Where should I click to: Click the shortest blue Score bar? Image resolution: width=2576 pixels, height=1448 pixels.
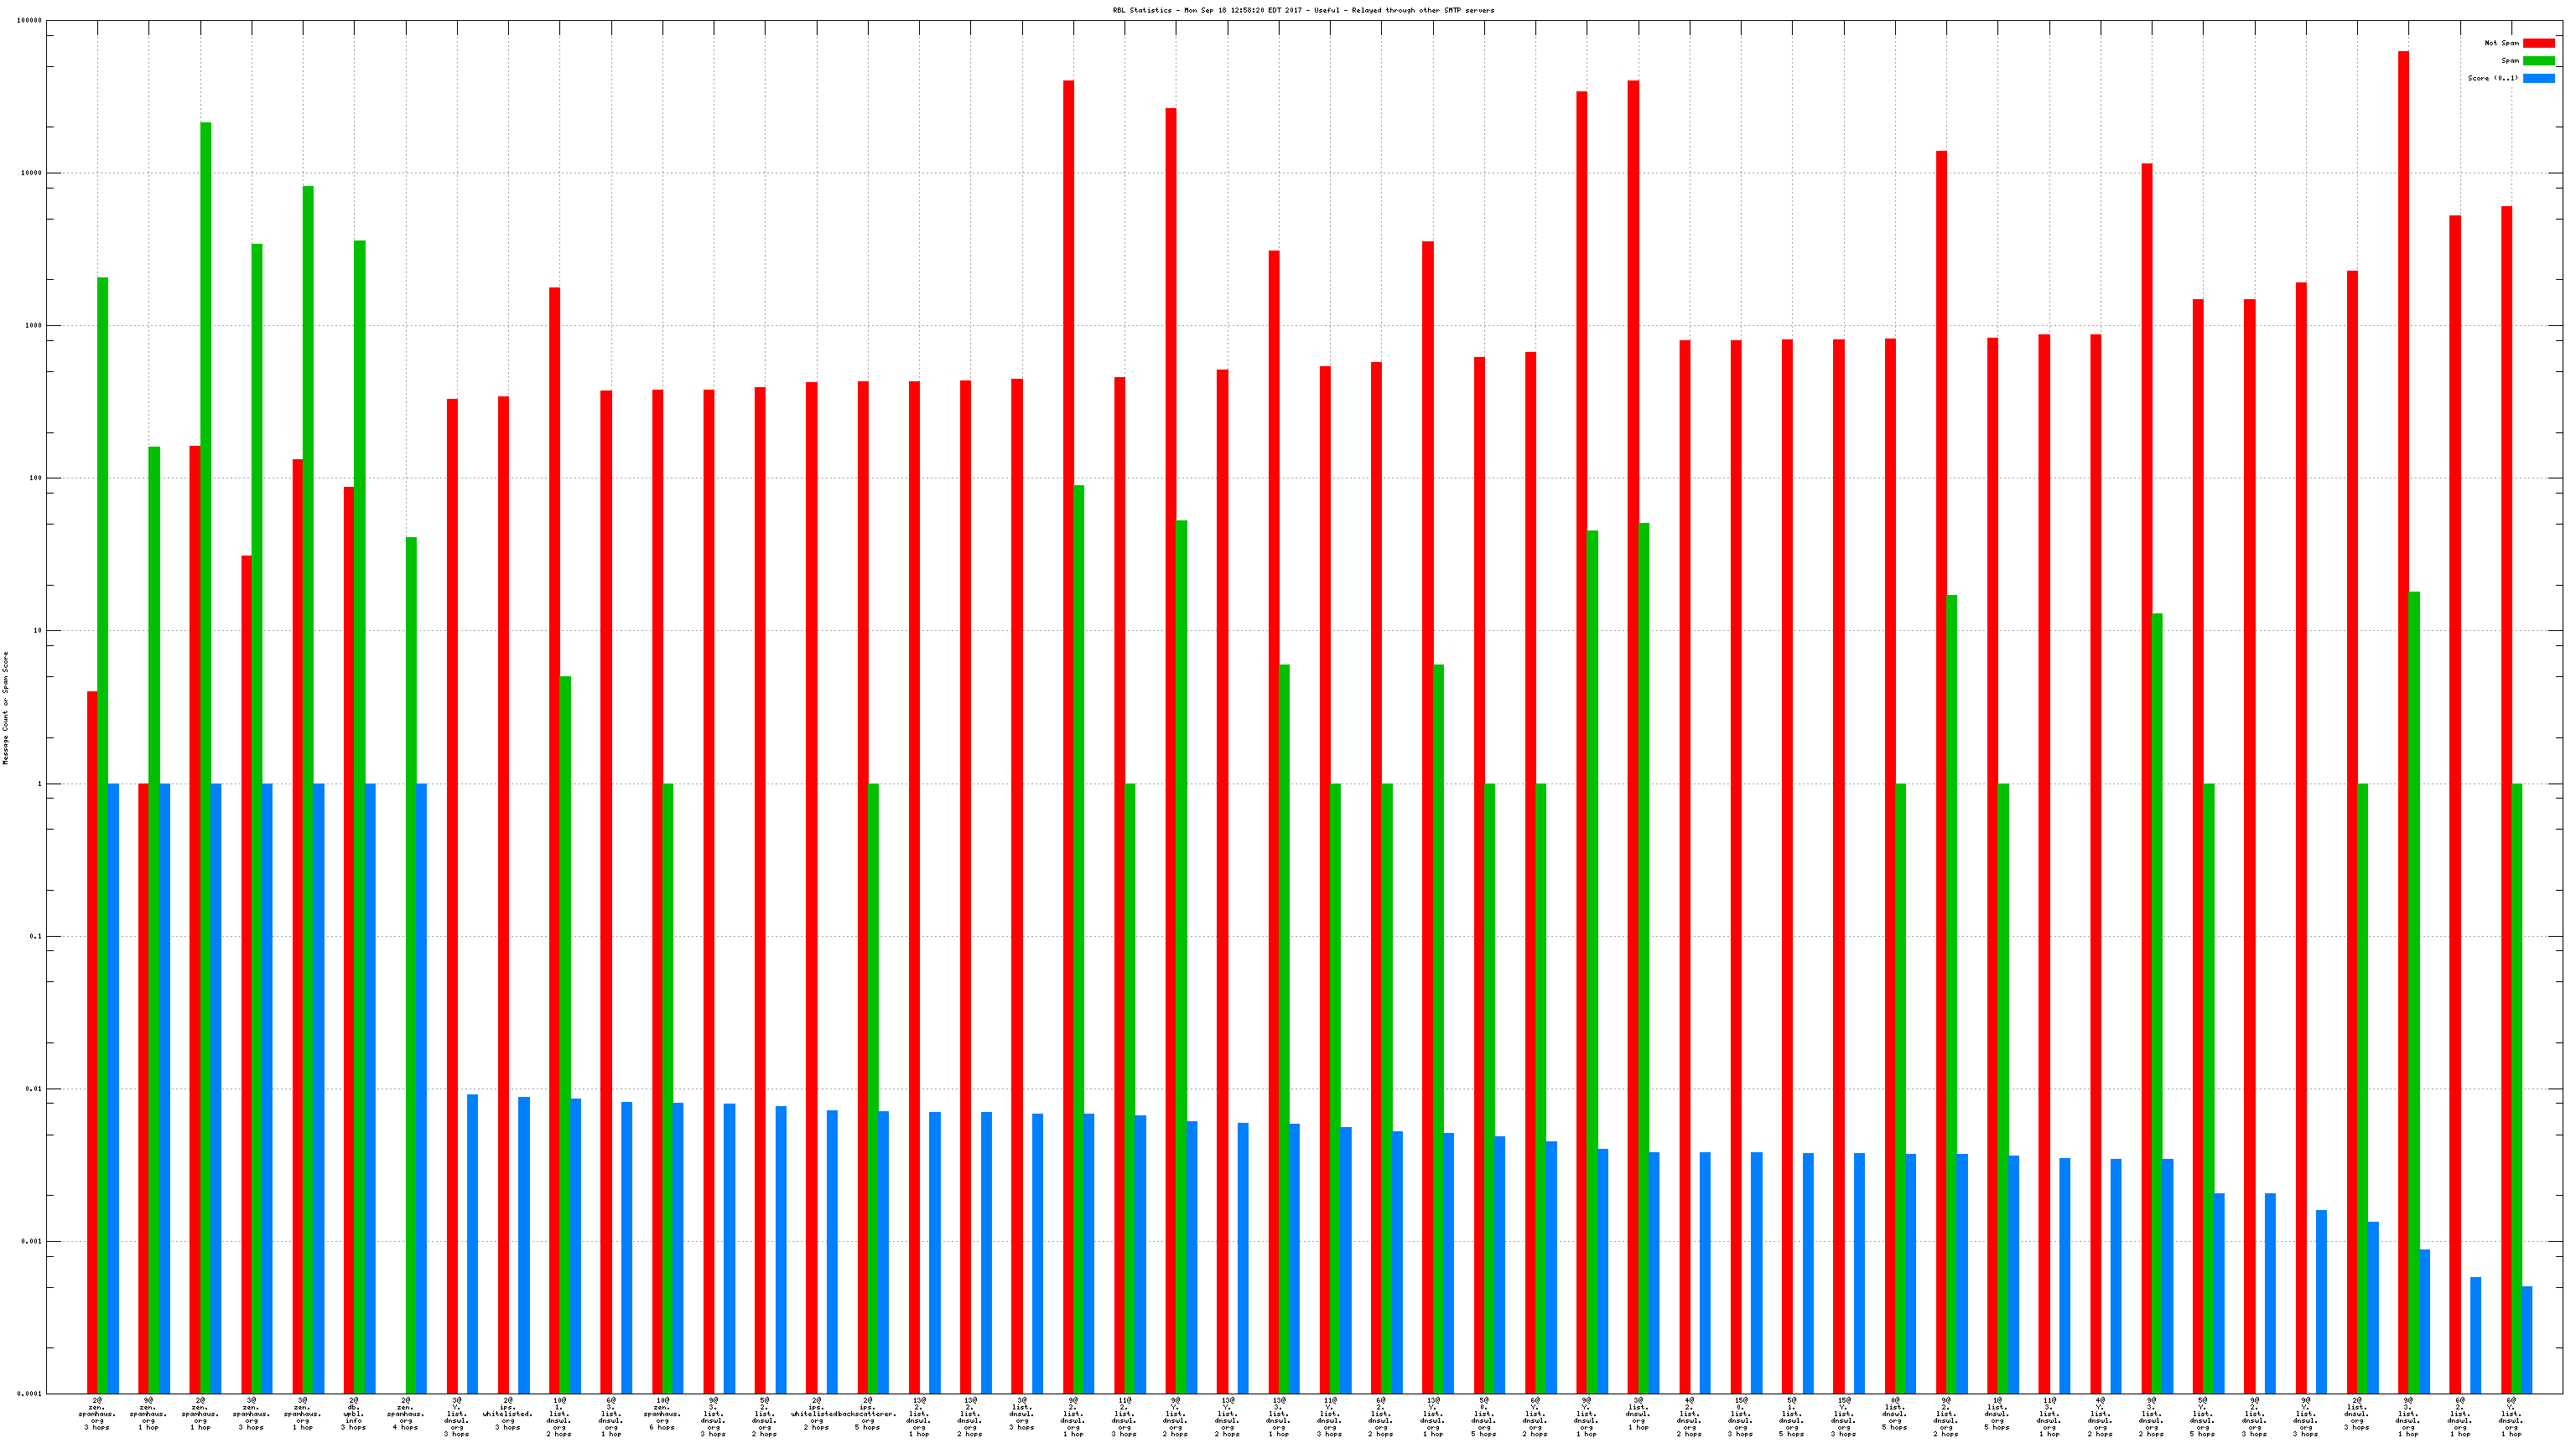tap(2527, 1339)
